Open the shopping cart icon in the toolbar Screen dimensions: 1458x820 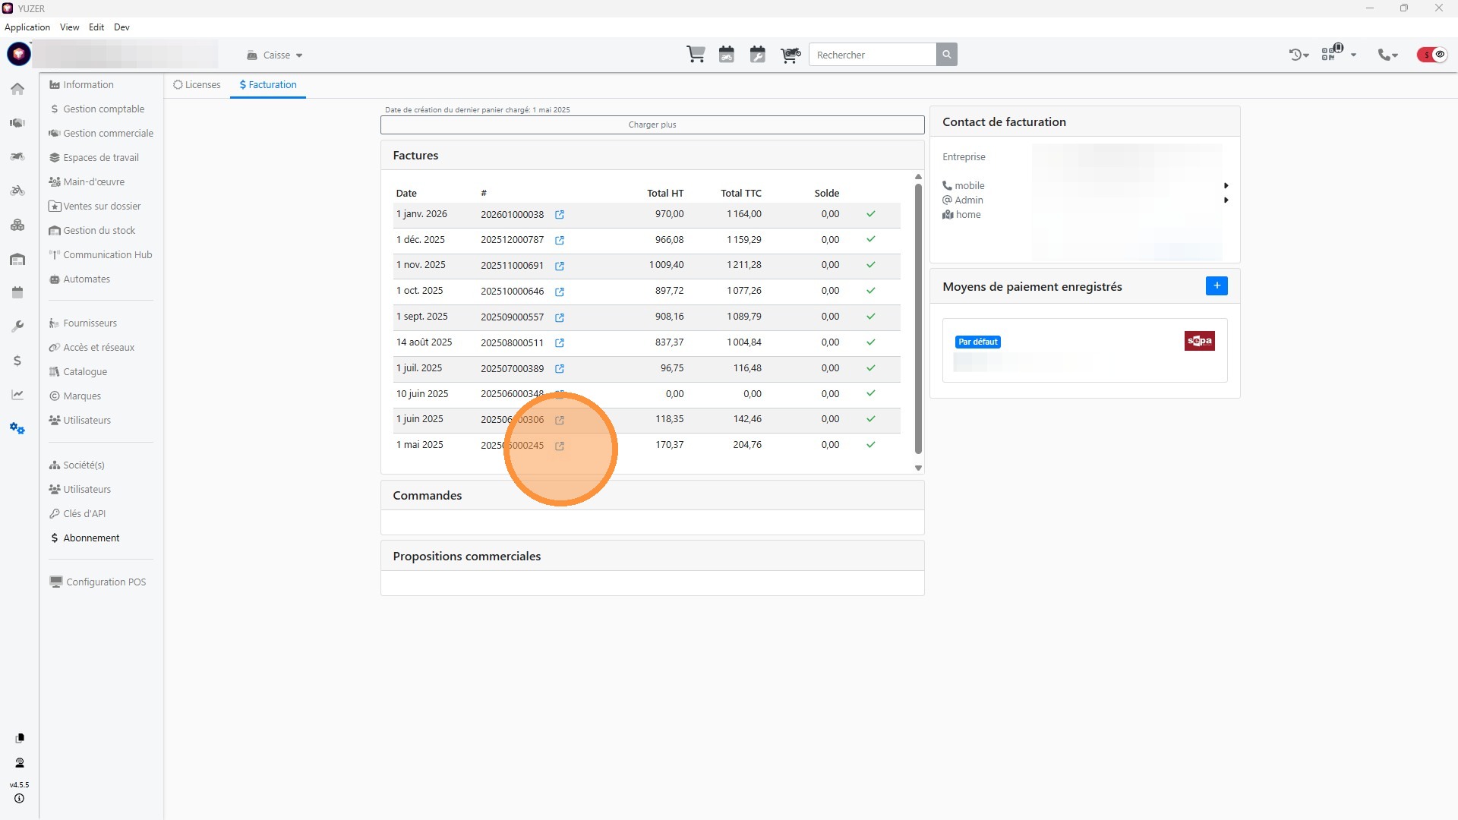pos(696,55)
